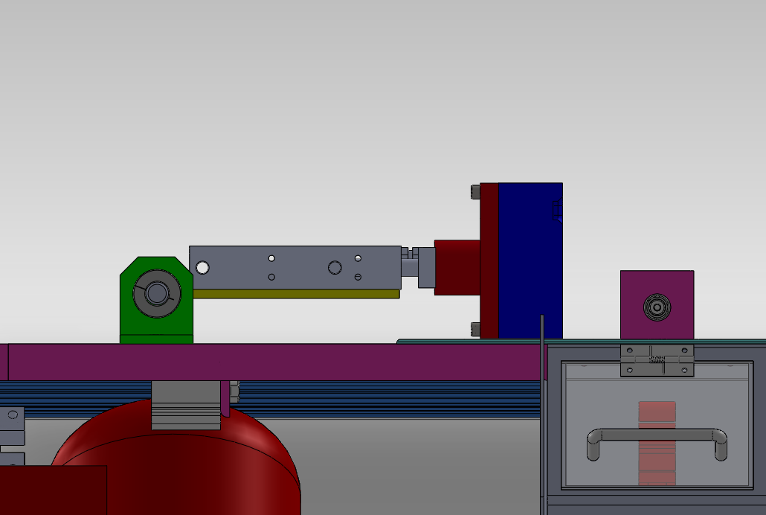Select the yellow strip beneath the grey arm
Screen dimensions: 766x515
[296, 294]
